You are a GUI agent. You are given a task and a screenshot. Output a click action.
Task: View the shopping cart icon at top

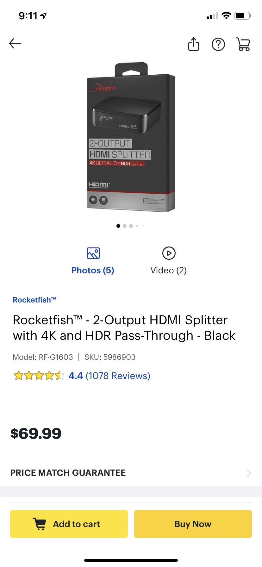[243, 44]
